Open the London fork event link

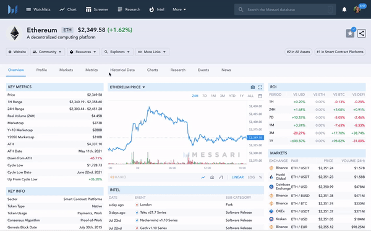click(x=146, y=204)
